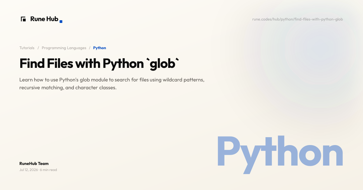The width and height of the screenshot is (363, 190).
Task: Open the Rune Hub brand name link
Action: coord(44,19)
